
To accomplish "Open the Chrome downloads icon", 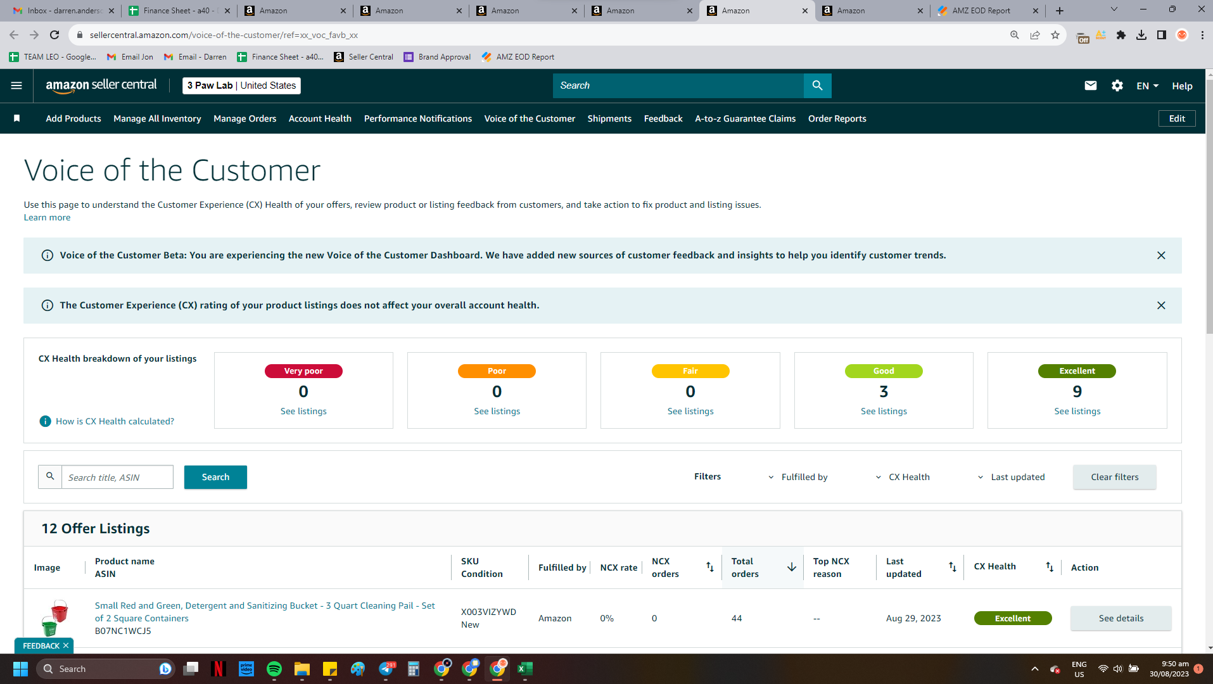I will (x=1141, y=35).
